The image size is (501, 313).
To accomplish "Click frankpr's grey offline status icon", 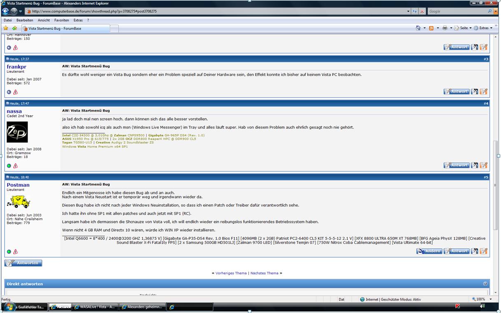I will click(x=9, y=92).
